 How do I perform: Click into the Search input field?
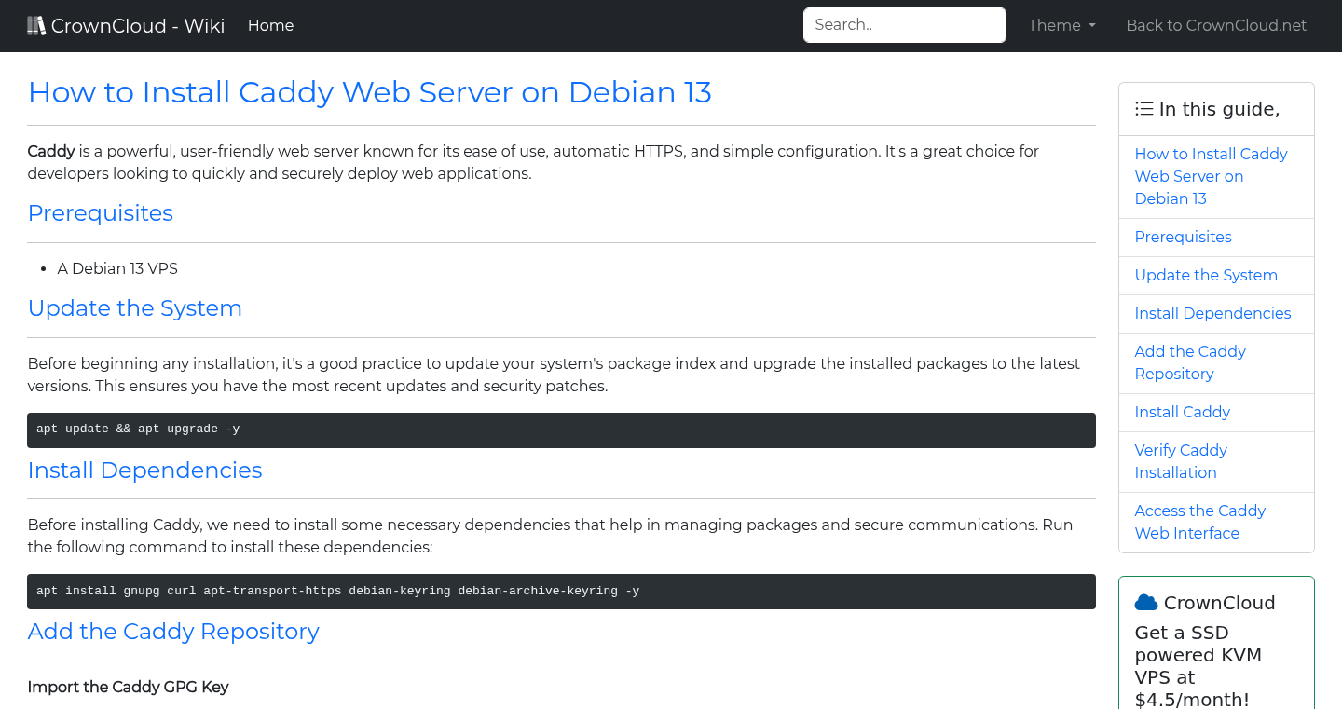[x=904, y=24]
